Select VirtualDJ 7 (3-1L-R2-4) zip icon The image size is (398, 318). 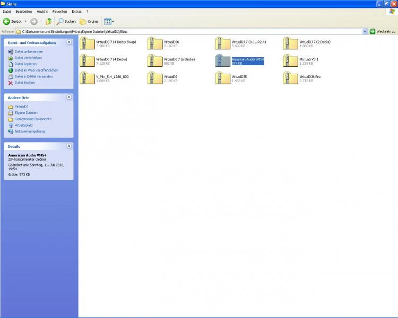(222, 43)
